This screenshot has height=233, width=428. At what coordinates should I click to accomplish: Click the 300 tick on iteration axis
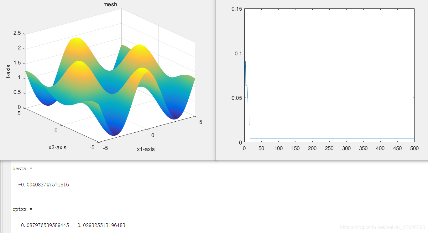(x=346, y=149)
